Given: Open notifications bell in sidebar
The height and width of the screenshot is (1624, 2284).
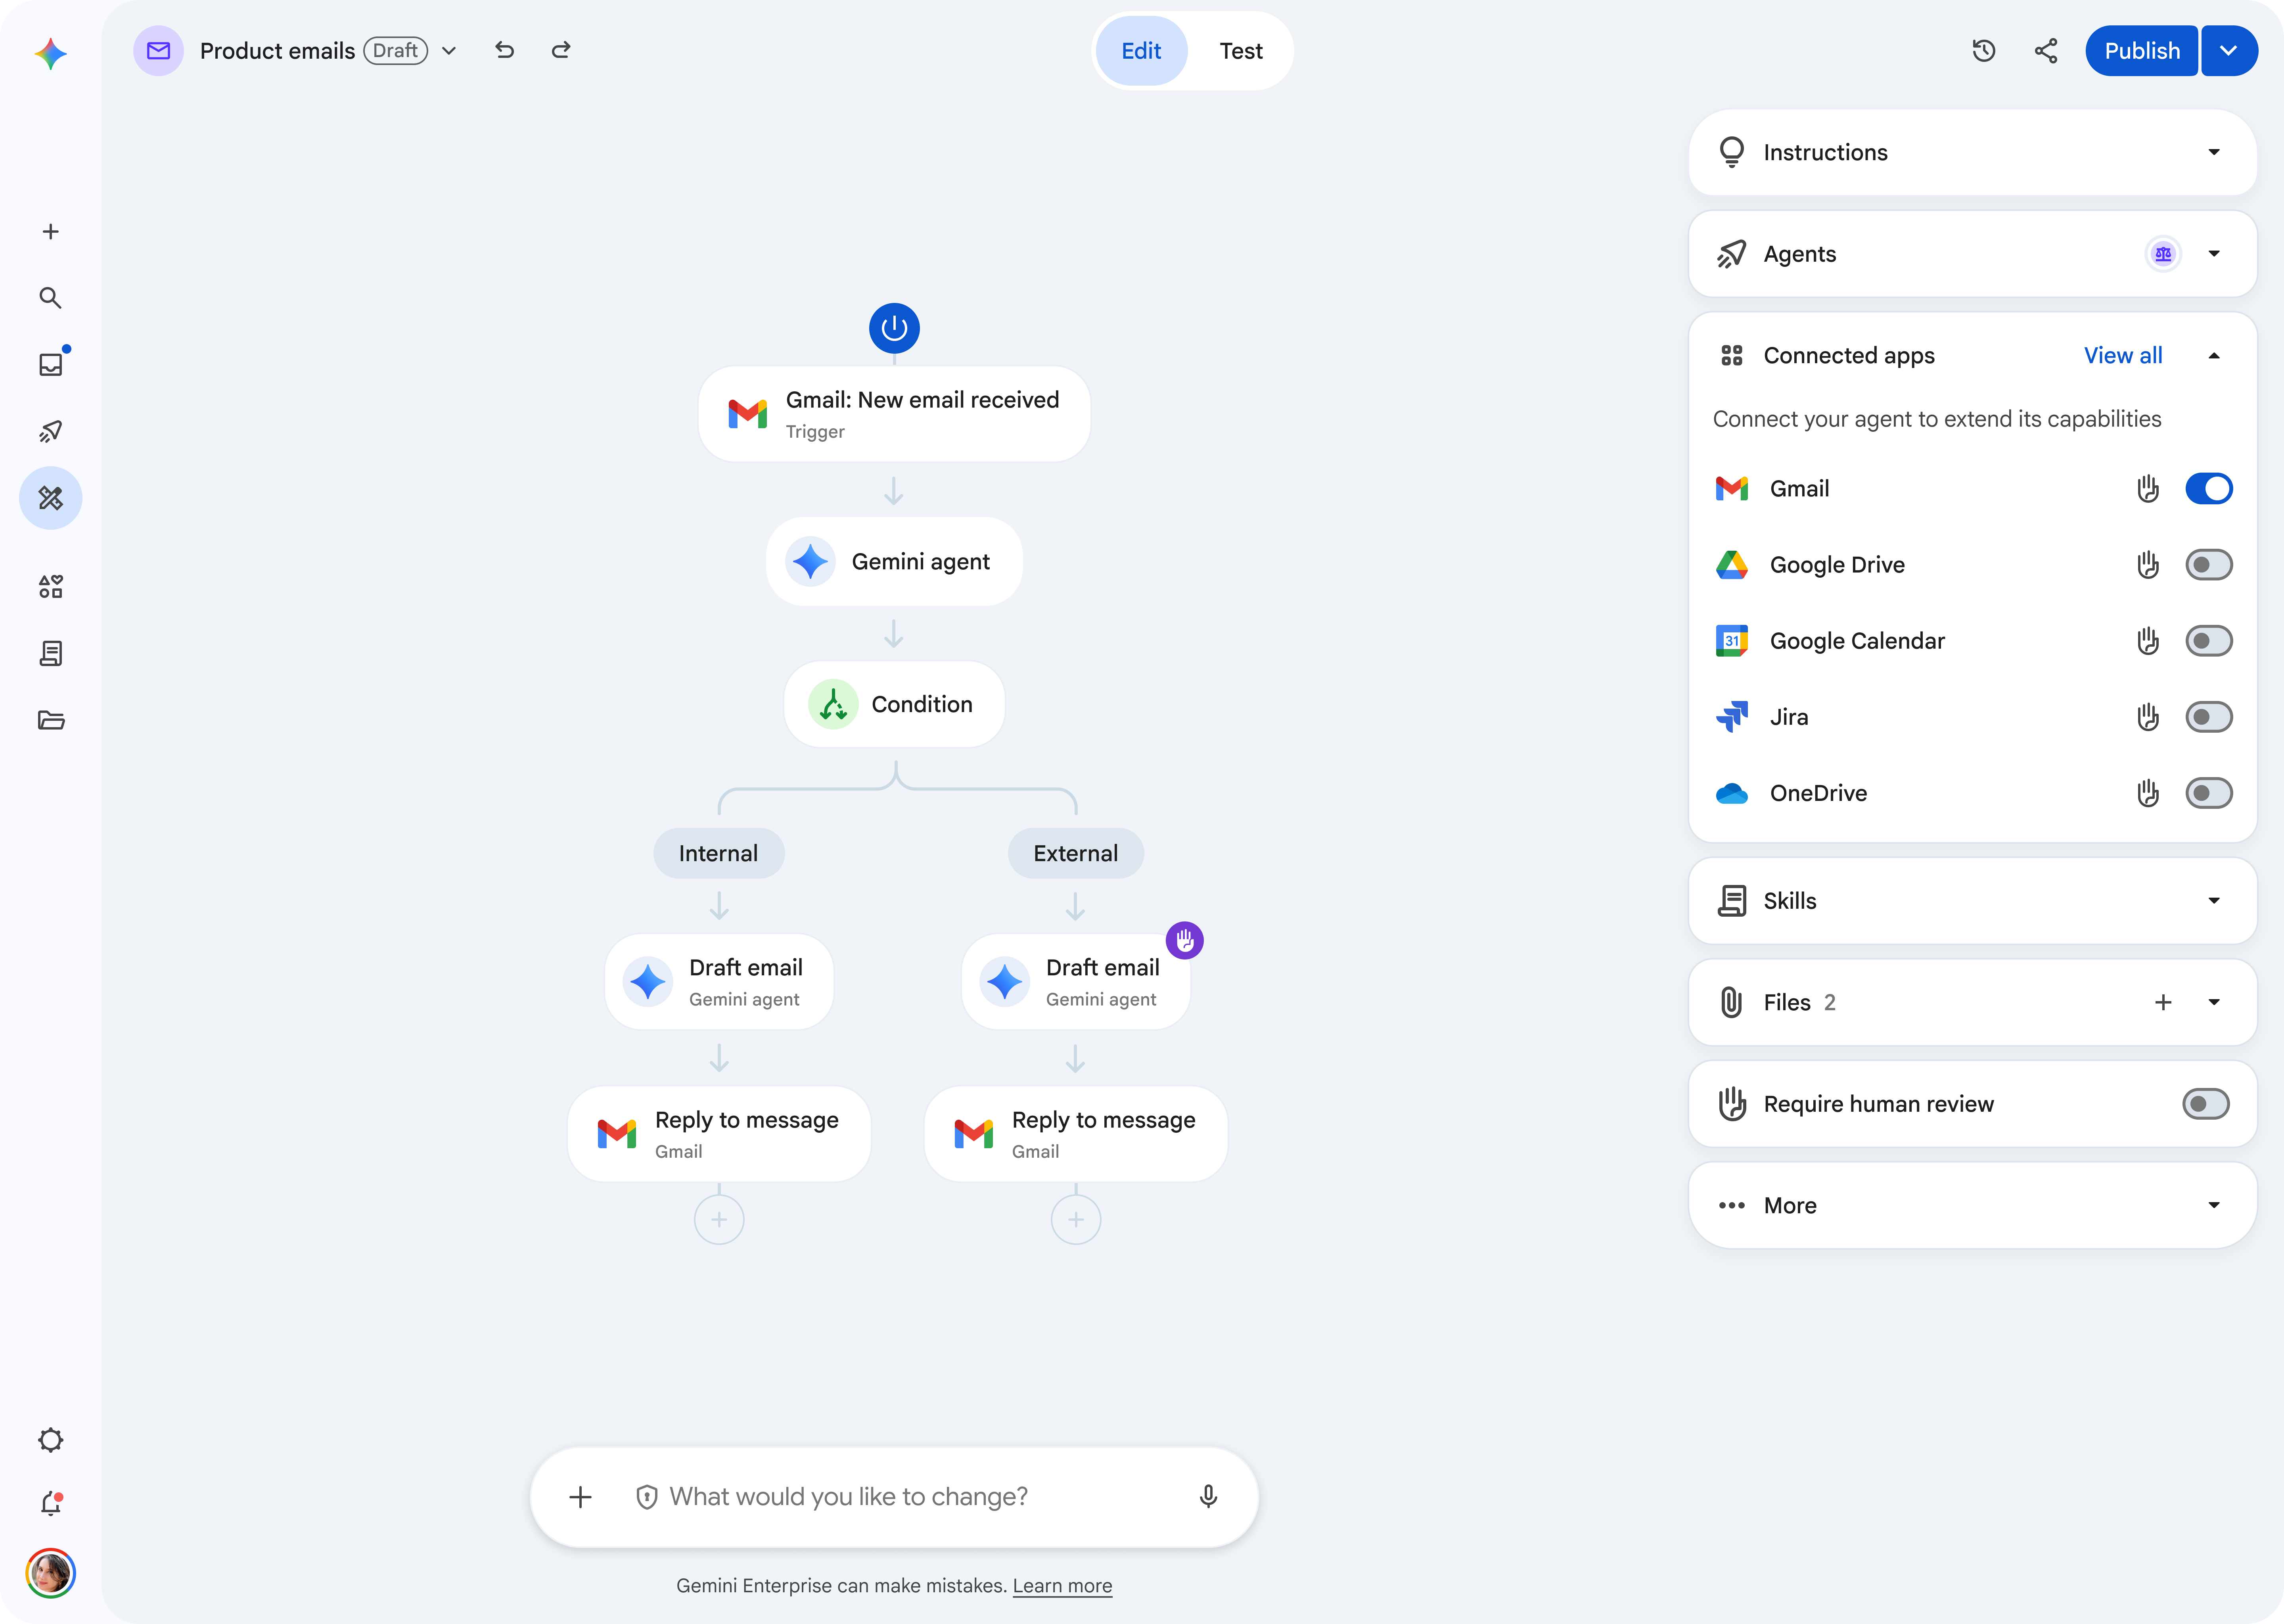Looking at the screenshot, I should 51,1504.
